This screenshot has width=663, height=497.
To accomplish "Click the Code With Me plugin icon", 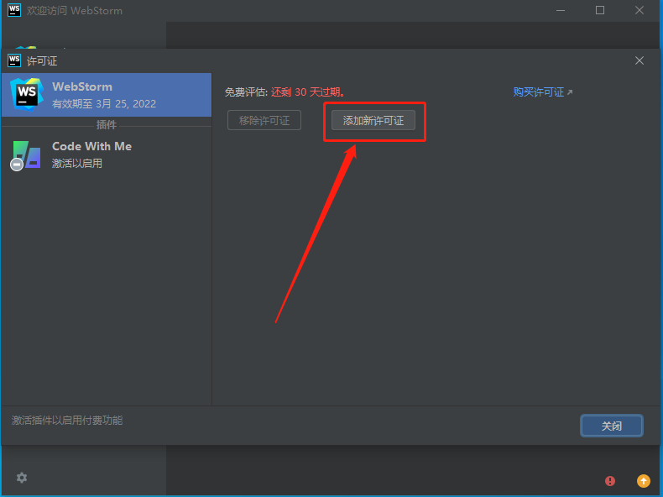I will [x=26, y=155].
